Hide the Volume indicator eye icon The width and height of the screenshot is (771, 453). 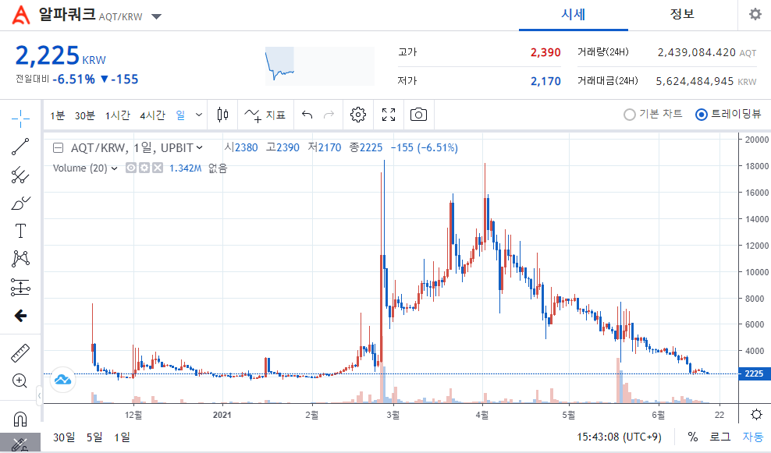pyautogui.click(x=131, y=168)
